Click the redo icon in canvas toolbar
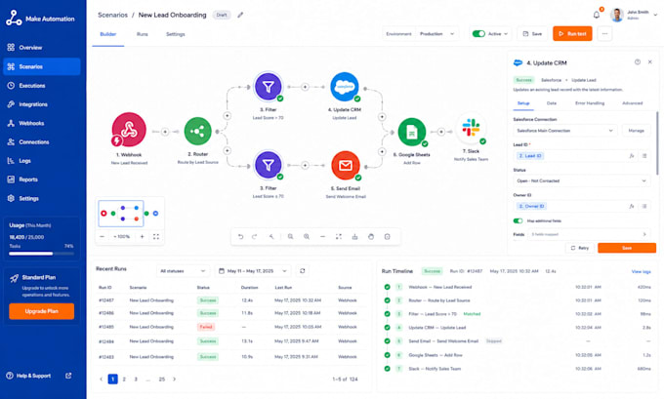664x399 pixels. point(255,236)
